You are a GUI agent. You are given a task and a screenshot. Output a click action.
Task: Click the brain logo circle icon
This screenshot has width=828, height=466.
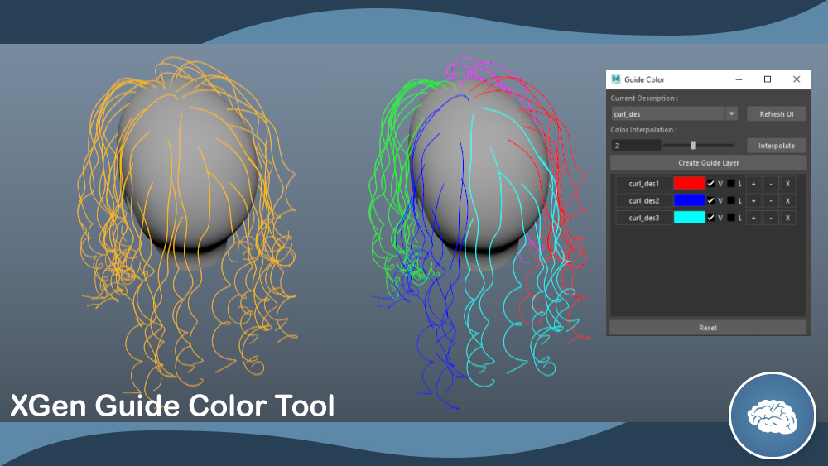[773, 416]
